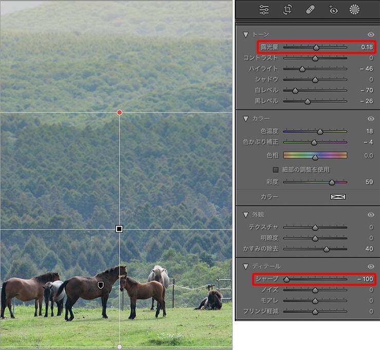Click the 明瞭度 slider handle
Viewport: 380px width, 350px height.
point(315,238)
